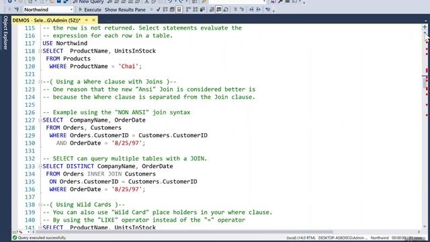This screenshot has width=430, height=242.
Task: Click 'FROM Products' on line 119
Action: [x=68, y=58]
